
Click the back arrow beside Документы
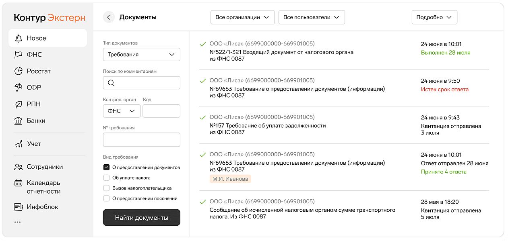point(109,17)
